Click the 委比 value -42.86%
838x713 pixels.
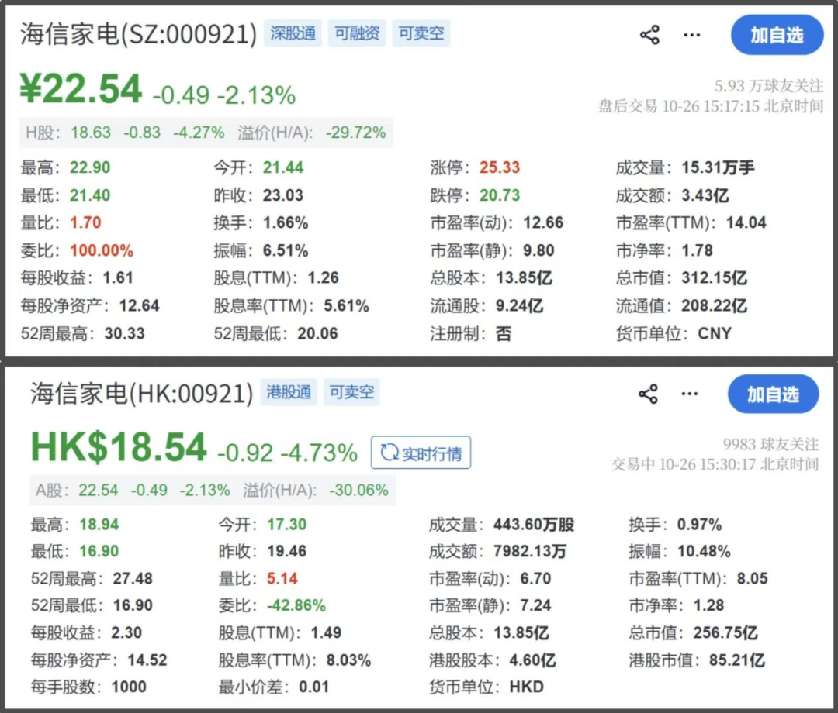(x=296, y=605)
